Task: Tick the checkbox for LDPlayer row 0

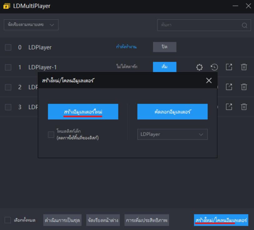Action: (x=8, y=47)
